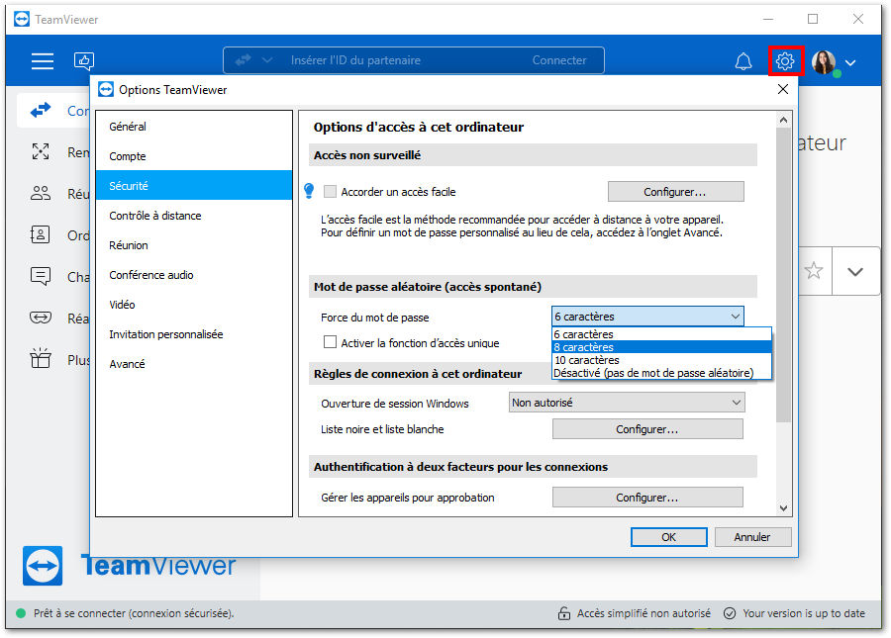Click the blue lightbulb hint icon
The width and height of the screenshot is (891, 638).
[x=308, y=191]
